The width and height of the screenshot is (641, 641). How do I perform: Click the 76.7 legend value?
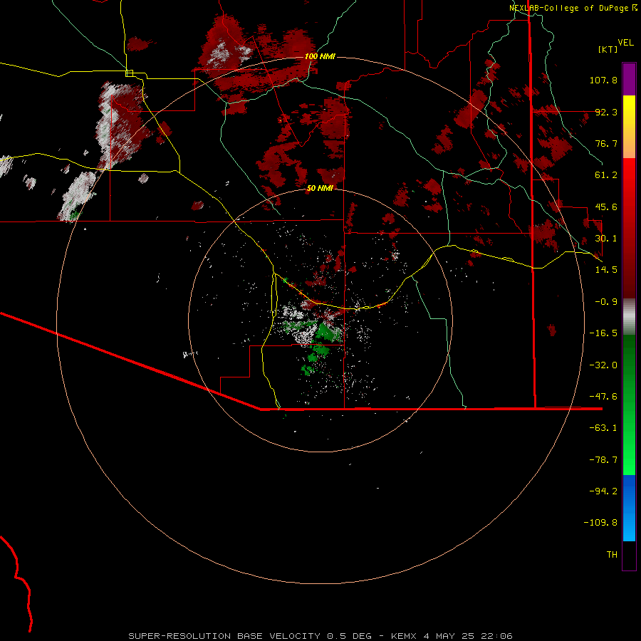(x=606, y=143)
